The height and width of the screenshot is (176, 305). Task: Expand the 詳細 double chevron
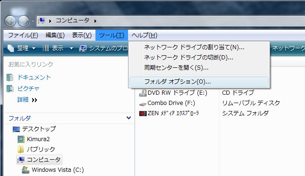[x=34, y=100]
